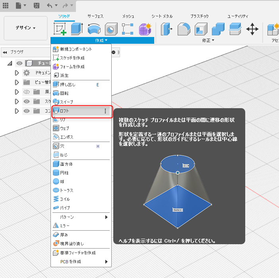Redo the last undone action

point(65,6)
